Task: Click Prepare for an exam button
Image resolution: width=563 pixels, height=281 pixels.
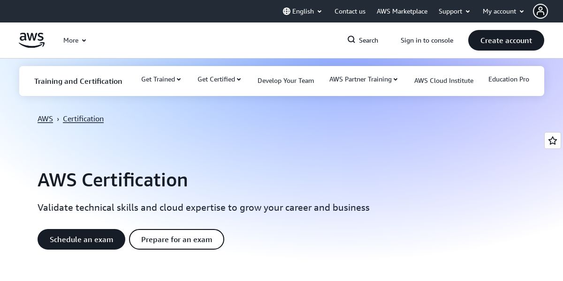Action: coord(176,239)
